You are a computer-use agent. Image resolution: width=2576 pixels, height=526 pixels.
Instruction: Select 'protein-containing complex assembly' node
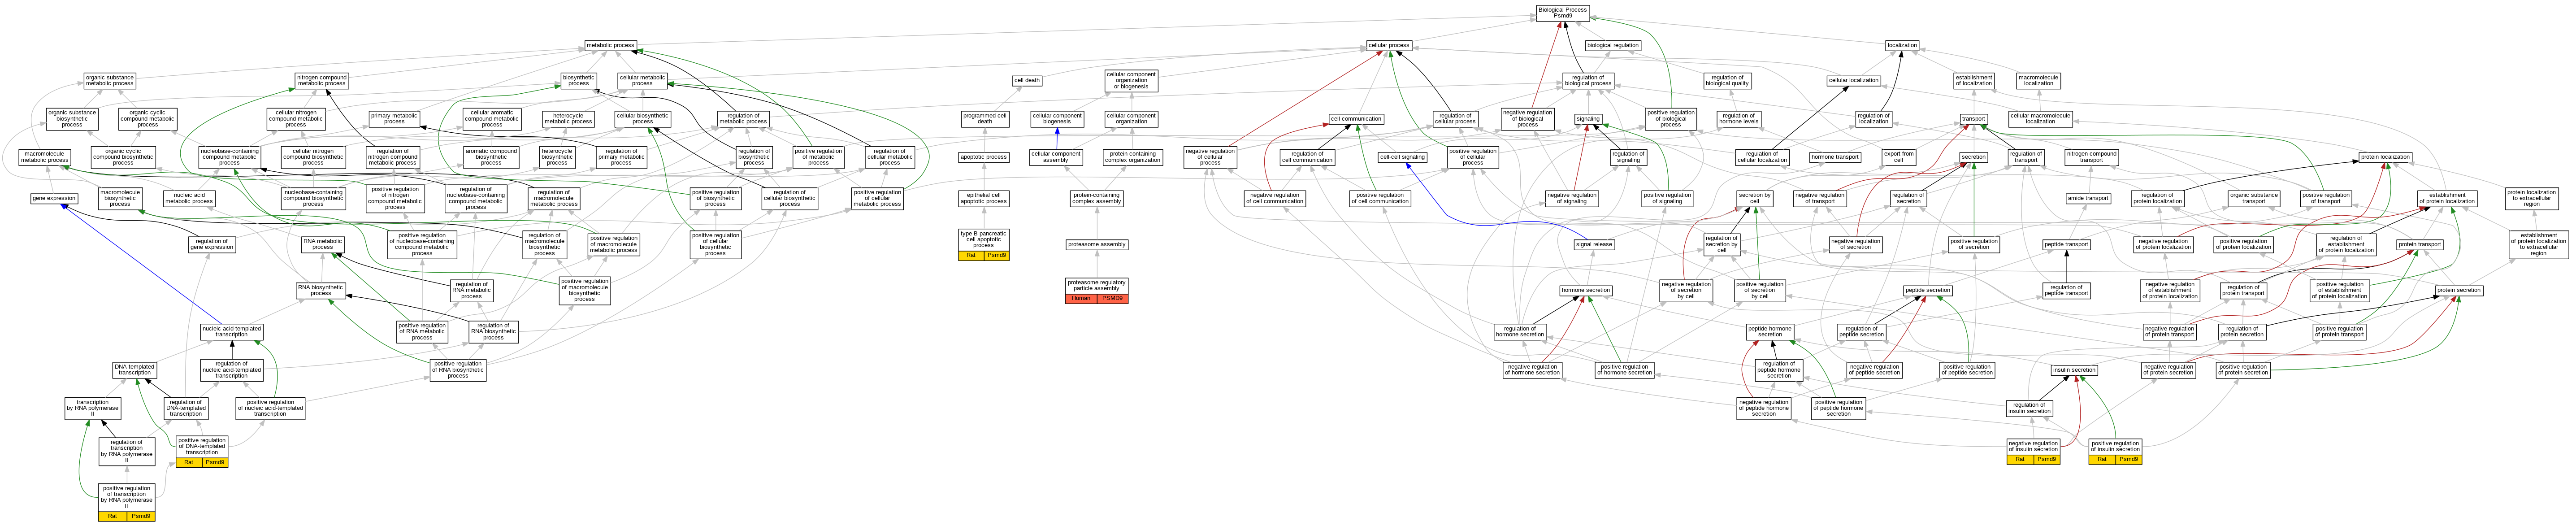[x=1097, y=198]
